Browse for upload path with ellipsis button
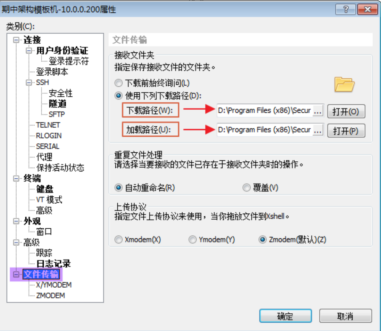The height and width of the screenshot is (331, 381). tap(318, 130)
